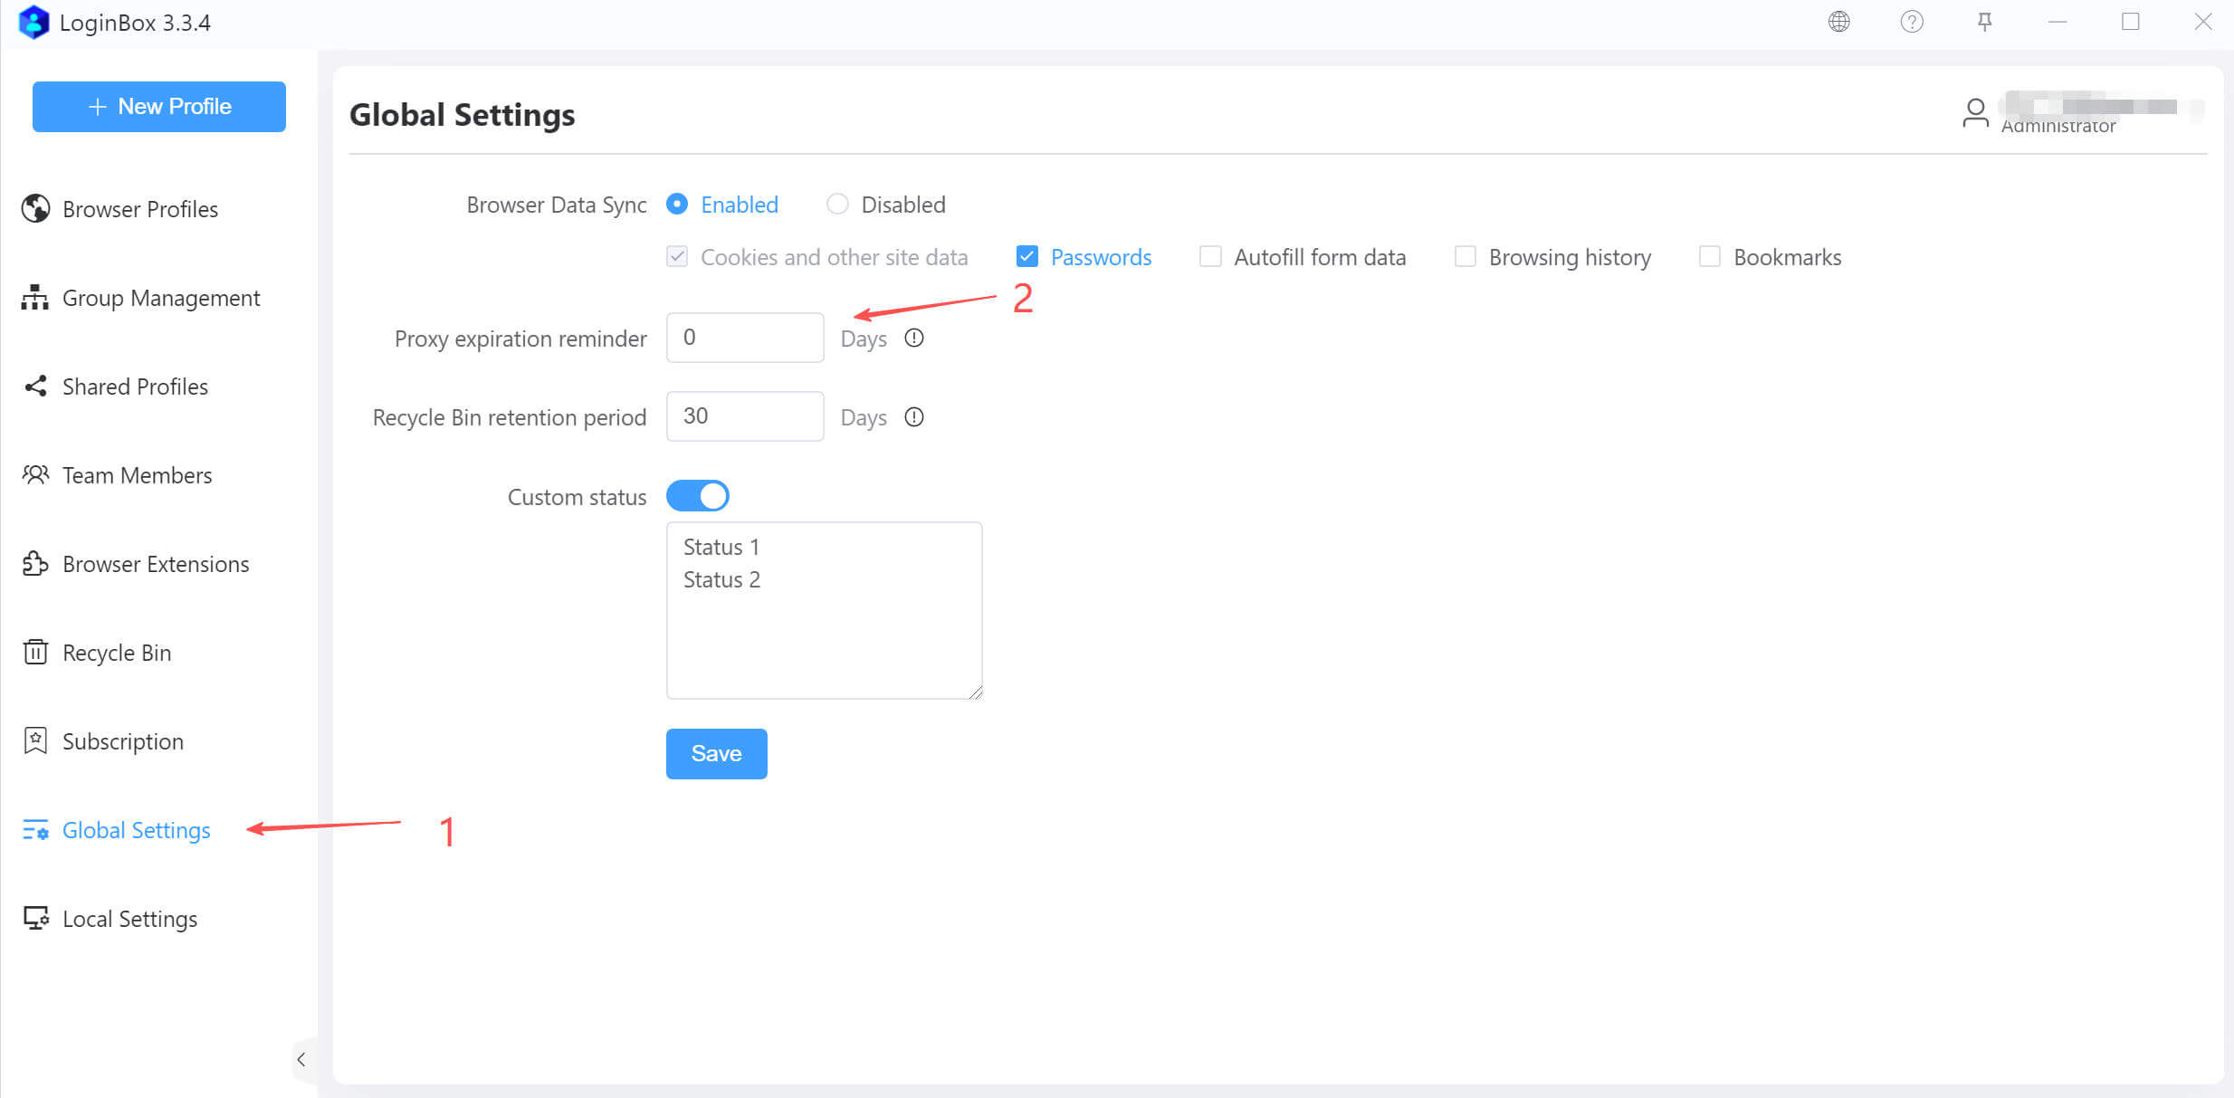Click the LoginBox app logo

(x=33, y=23)
